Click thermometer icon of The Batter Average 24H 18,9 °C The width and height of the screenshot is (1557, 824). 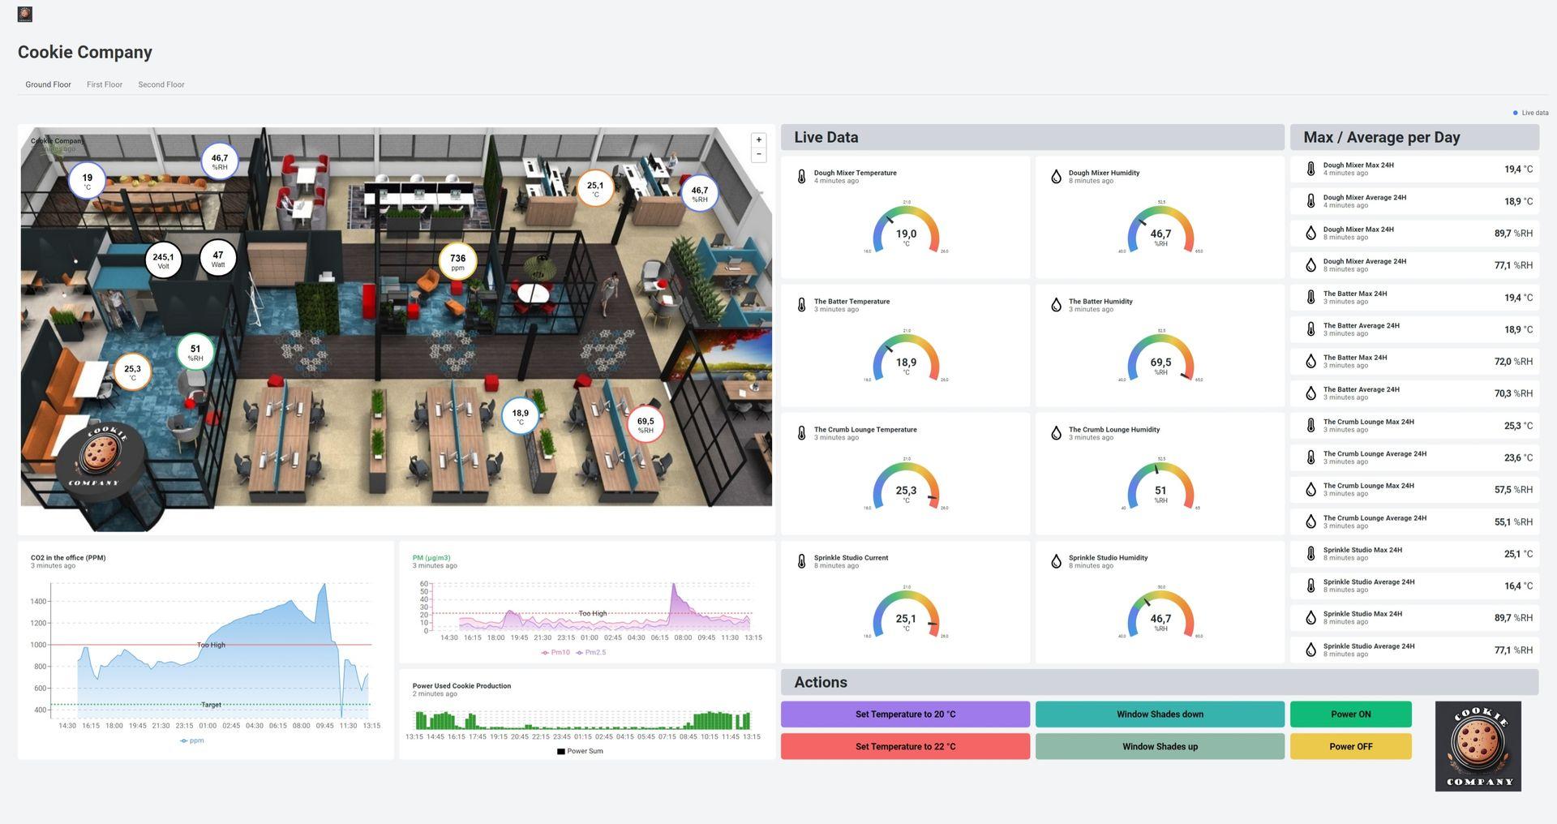click(1310, 329)
